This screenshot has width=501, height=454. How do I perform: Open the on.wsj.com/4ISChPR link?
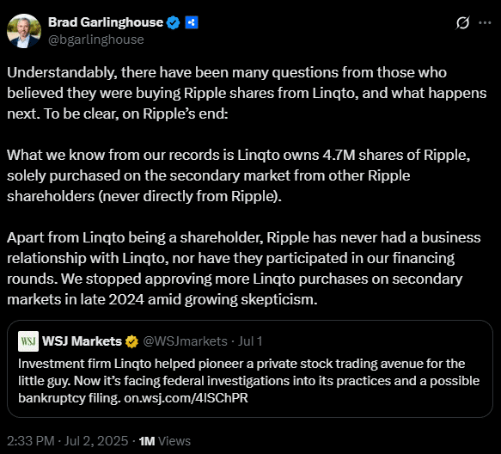[186, 398]
